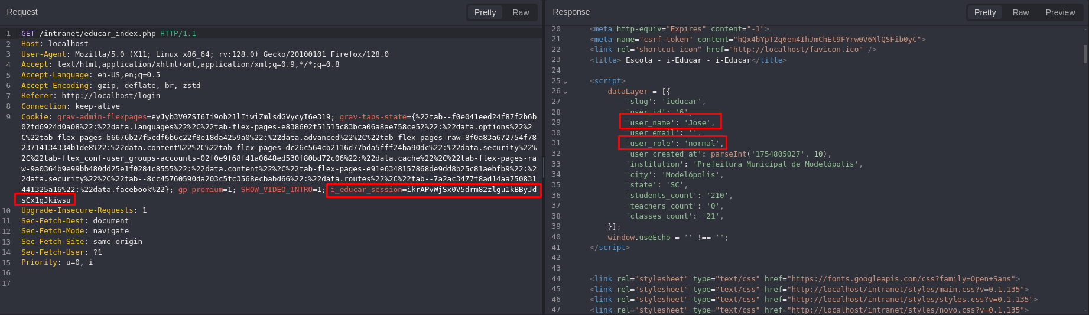The height and width of the screenshot is (315, 1089).
Task: Click the 'slug': 'ieducar' line
Action: (x=665, y=102)
